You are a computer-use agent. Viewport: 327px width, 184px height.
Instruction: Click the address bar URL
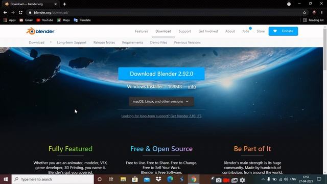point(51,12)
